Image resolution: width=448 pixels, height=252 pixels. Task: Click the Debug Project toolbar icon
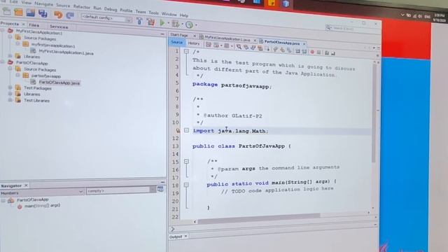pos(176,24)
